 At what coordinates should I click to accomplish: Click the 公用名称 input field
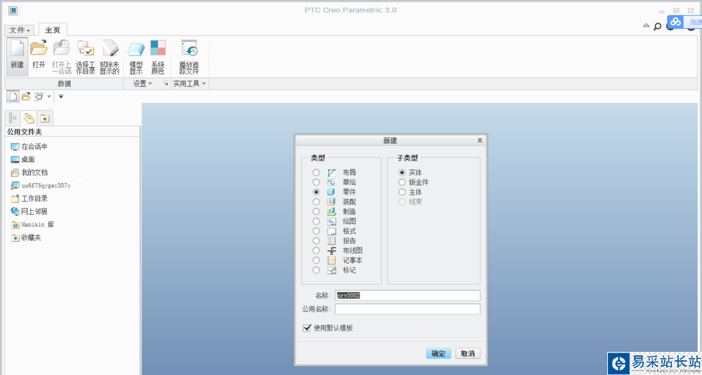pyautogui.click(x=407, y=309)
